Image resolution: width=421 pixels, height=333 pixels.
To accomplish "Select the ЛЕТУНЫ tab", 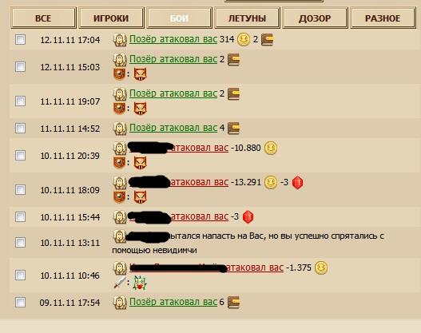I will tap(247, 18).
